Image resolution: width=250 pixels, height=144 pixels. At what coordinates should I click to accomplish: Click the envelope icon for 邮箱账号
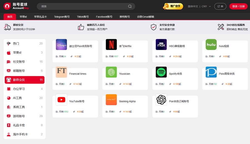[9, 71]
